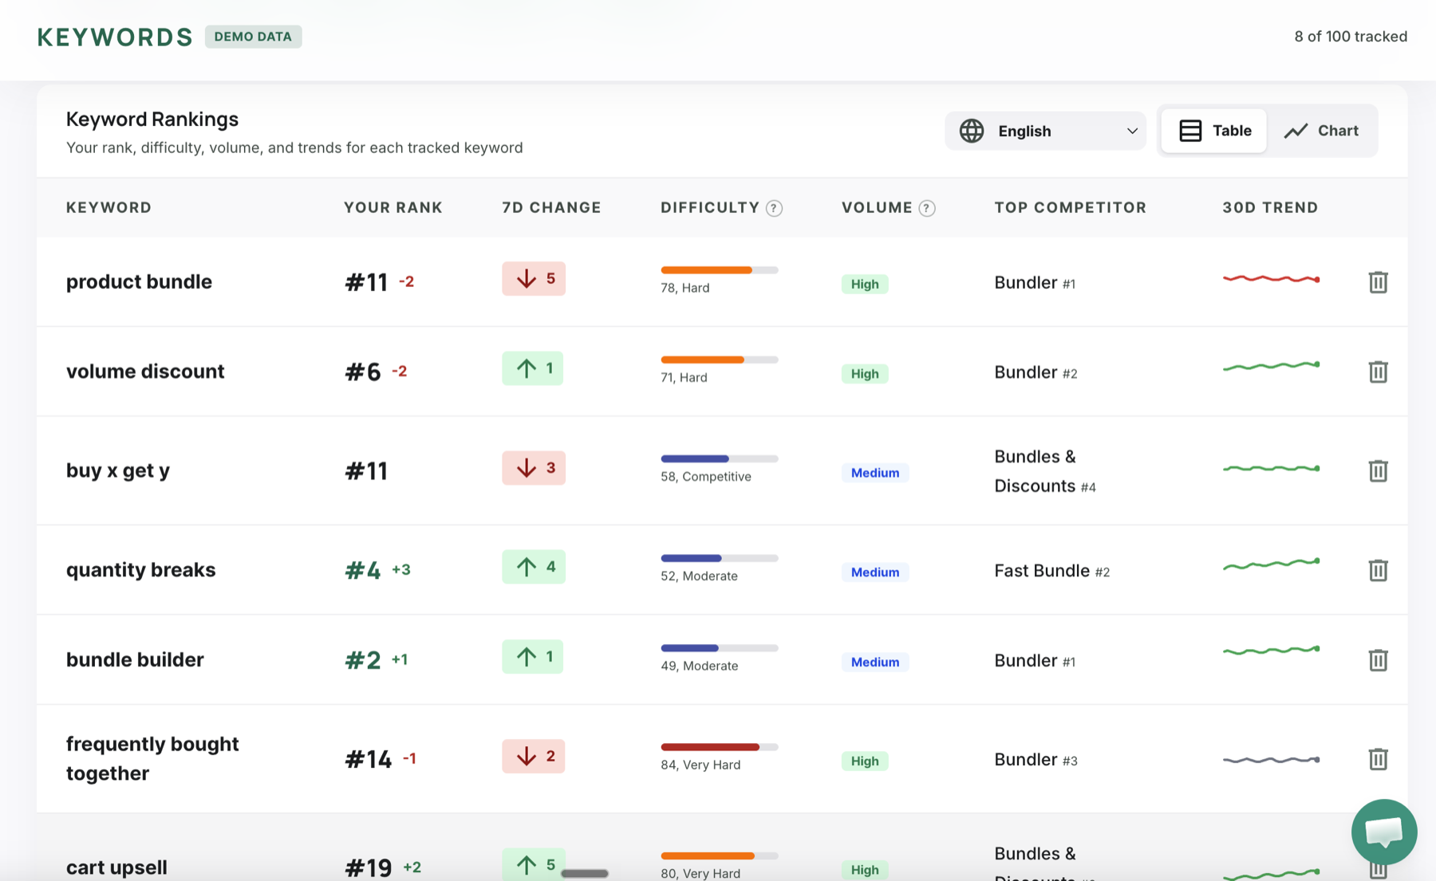Image resolution: width=1436 pixels, height=881 pixels.
Task: Select the 'volume discount' keyword text
Action: pos(145,372)
